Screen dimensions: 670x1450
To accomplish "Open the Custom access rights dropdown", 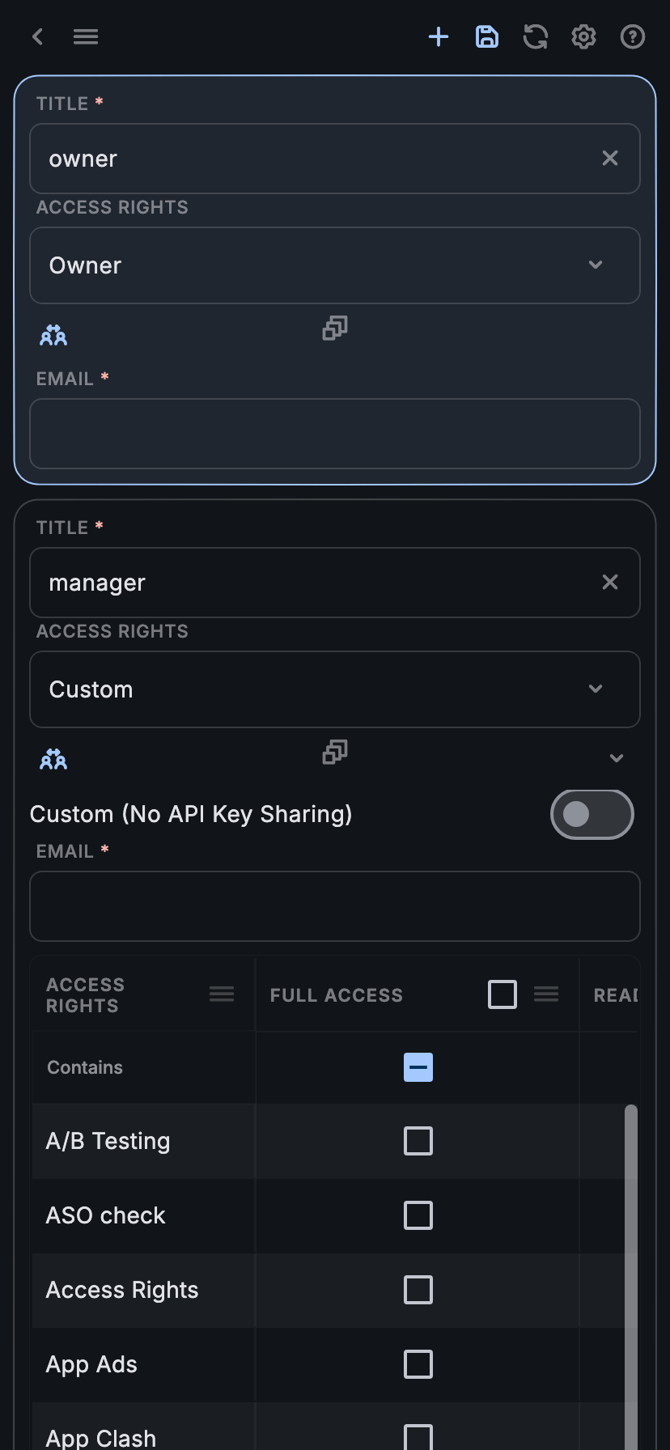I will (x=335, y=689).
